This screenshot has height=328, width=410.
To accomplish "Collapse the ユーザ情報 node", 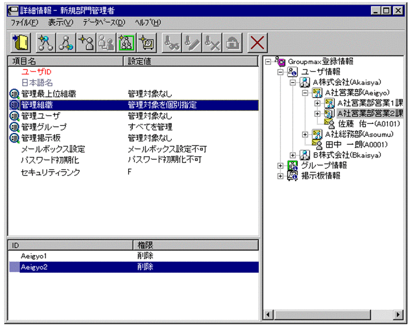I will (x=280, y=72).
